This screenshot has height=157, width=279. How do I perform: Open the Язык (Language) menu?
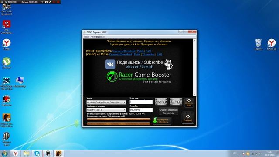[86, 37]
